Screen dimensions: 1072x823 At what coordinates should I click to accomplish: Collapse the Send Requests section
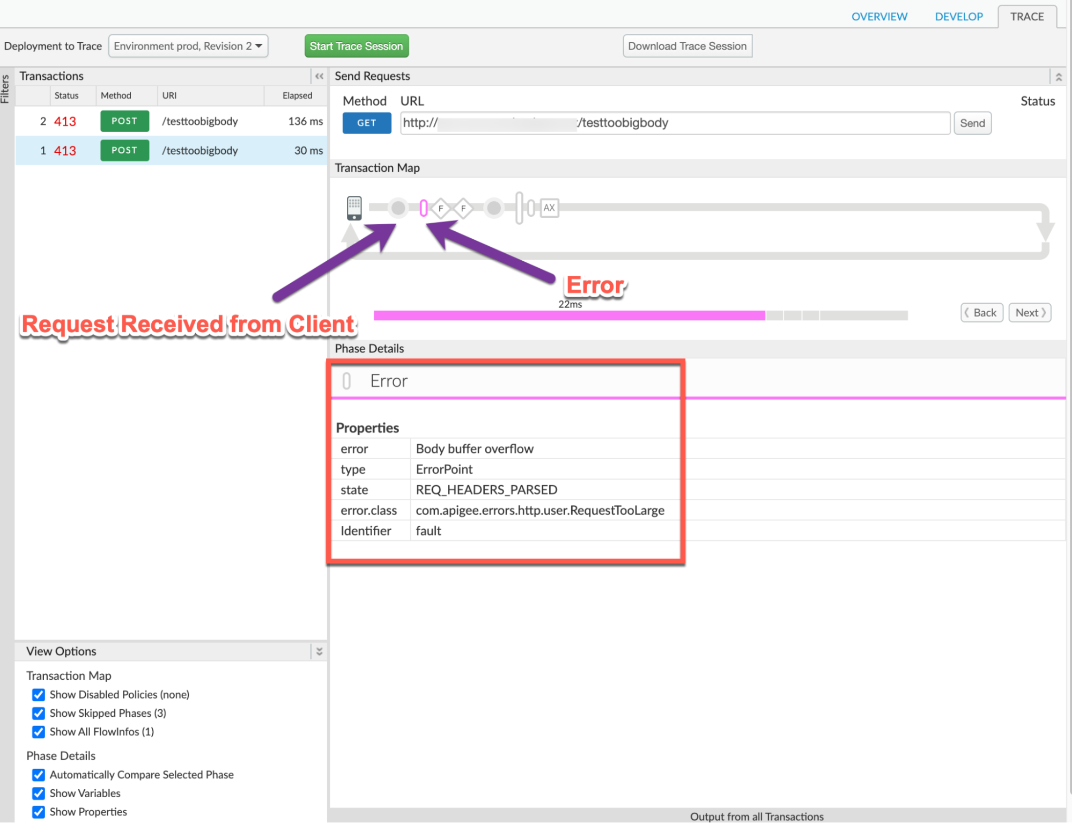tap(1058, 77)
